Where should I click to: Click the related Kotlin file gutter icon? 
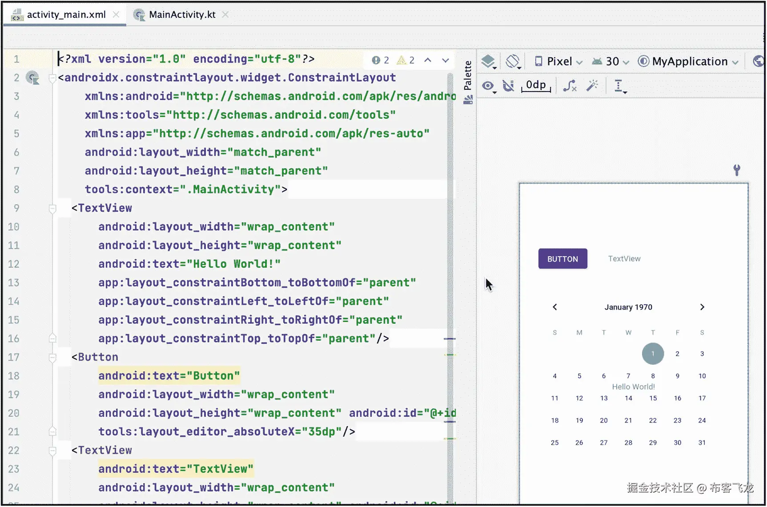tap(32, 78)
